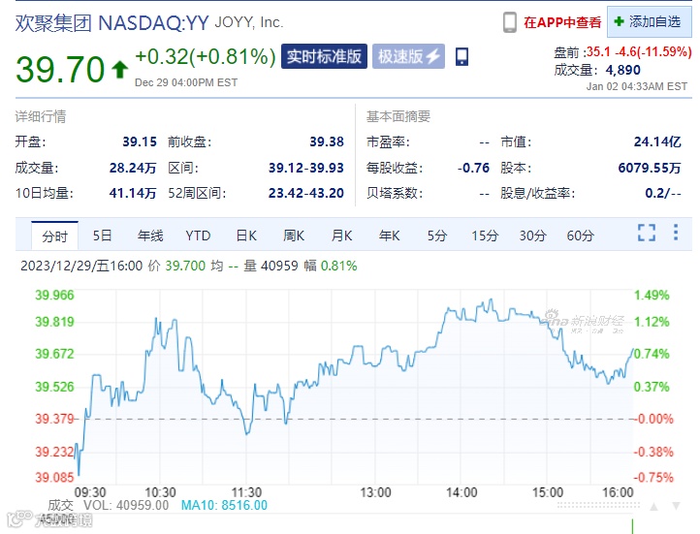The width and height of the screenshot is (700, 534).
Task: Click the VOL: 40959.00 volume label
Action: pyautogui.click(x=126, y=505)
